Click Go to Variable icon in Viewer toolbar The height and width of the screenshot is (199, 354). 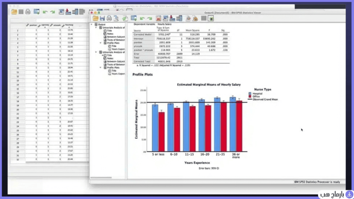point(172,19)
